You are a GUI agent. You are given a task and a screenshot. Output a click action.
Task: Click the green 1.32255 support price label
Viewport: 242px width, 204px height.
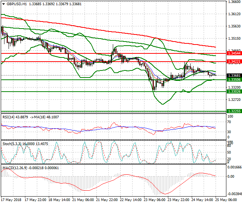(234, 111)
